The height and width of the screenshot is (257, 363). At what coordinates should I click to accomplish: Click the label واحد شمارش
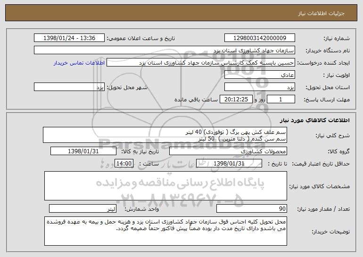(x=142, y=209)
